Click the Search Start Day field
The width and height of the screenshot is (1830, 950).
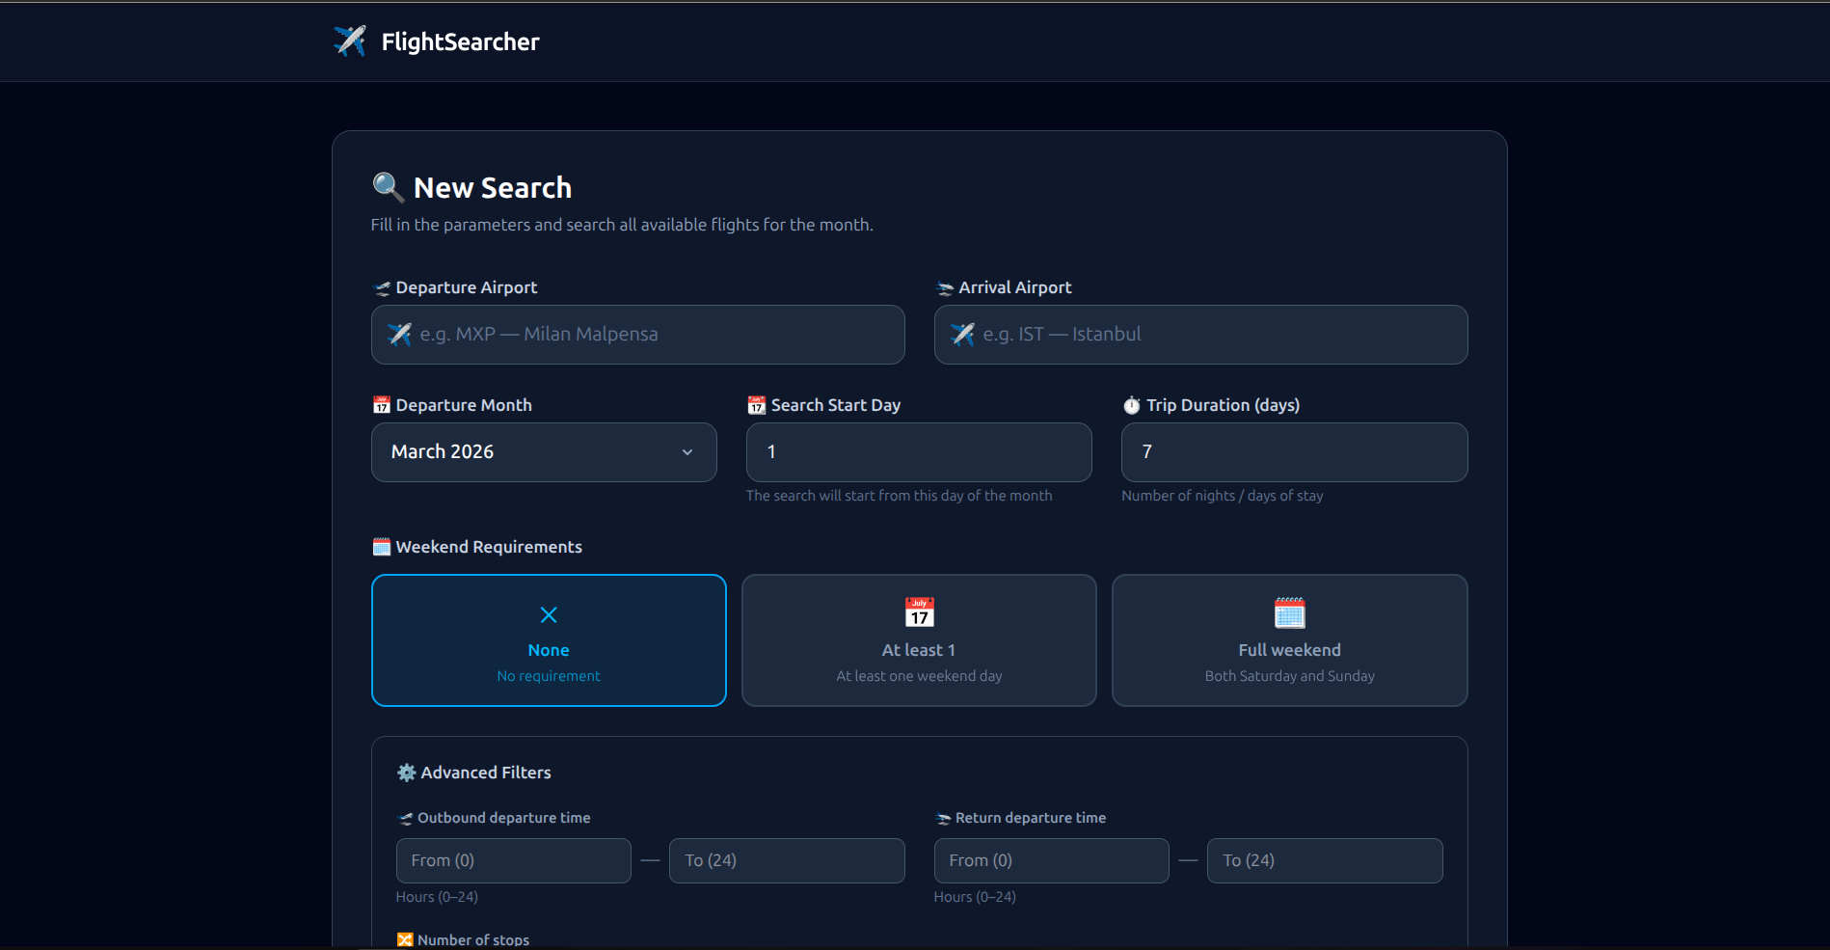pos(917,451)
